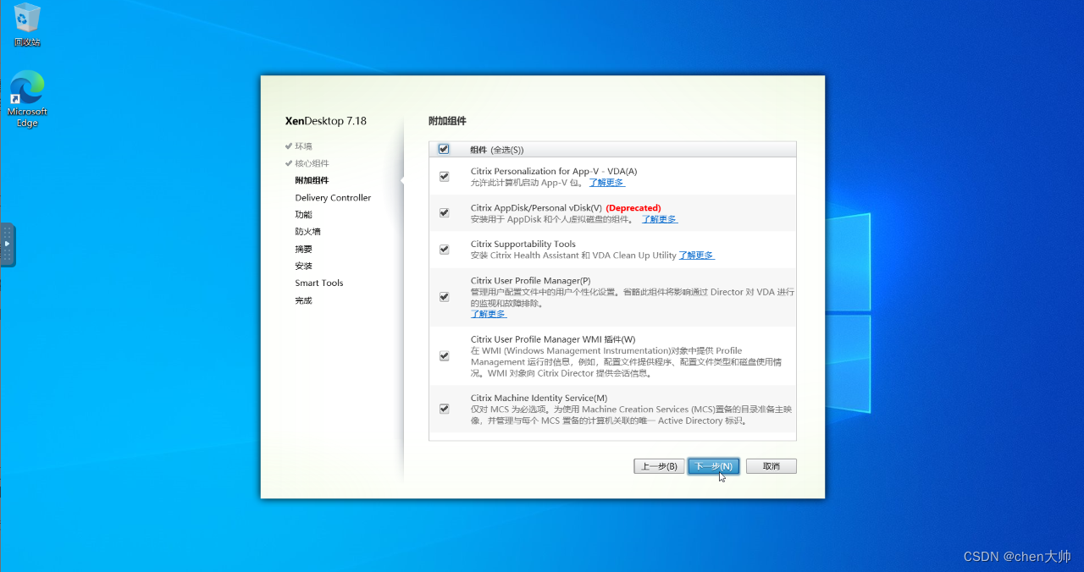Uncheck Citrix User Profile Manager WMI plugin

click(x=444, y=355)
